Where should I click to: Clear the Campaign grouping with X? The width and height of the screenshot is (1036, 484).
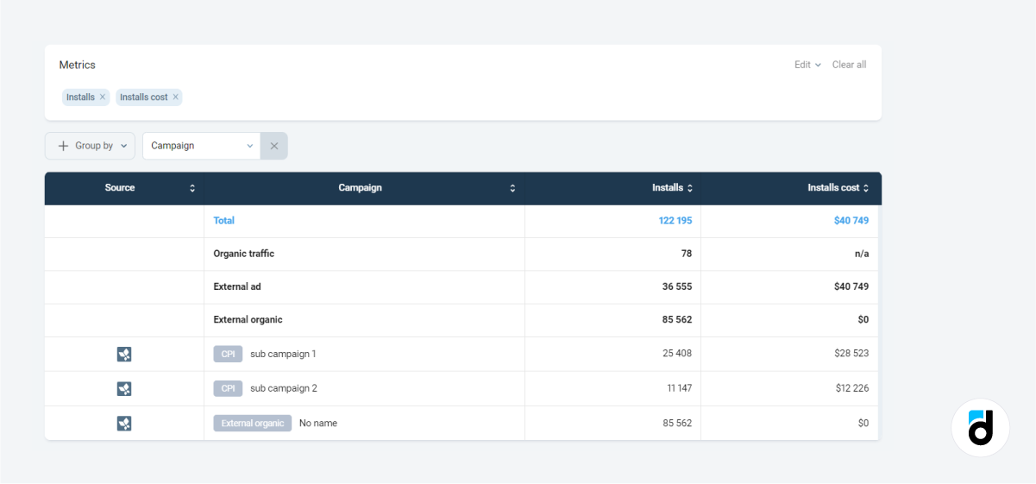(274, 146)
